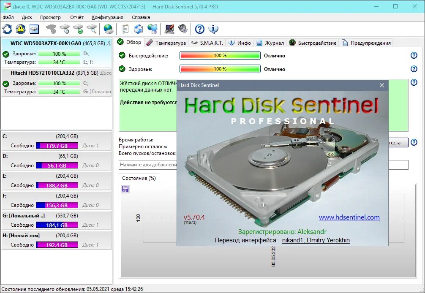This screenshot has width=425, height=293.
Task: Click the blue info bubble toolbar icon
Action: pos(213,29)
